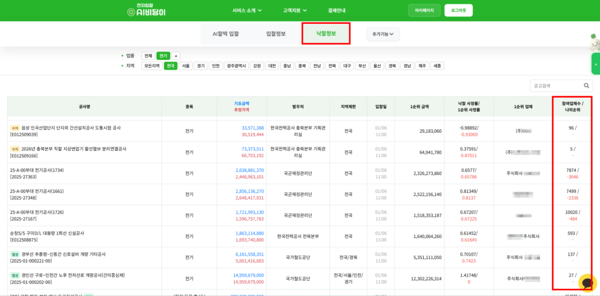Select the 서울 region filter

pos(186,66)
